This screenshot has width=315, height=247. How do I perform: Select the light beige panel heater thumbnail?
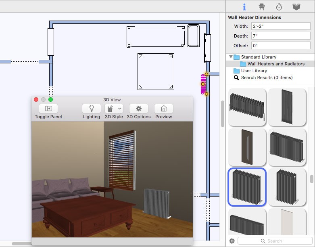[x=287, y=222]
